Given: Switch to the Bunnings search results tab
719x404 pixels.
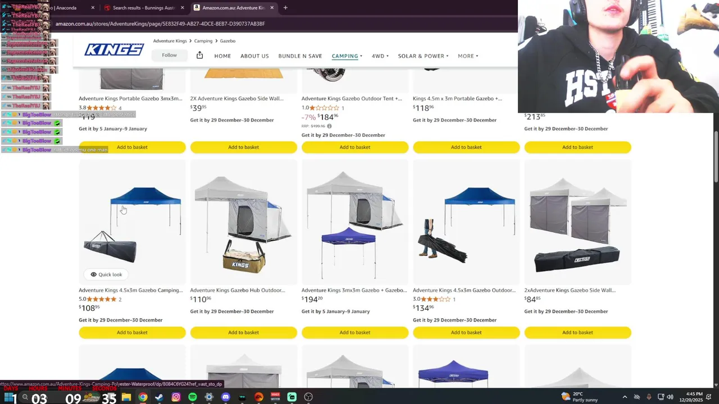Looking at the screenshot, I should click(x=143, y=8).
